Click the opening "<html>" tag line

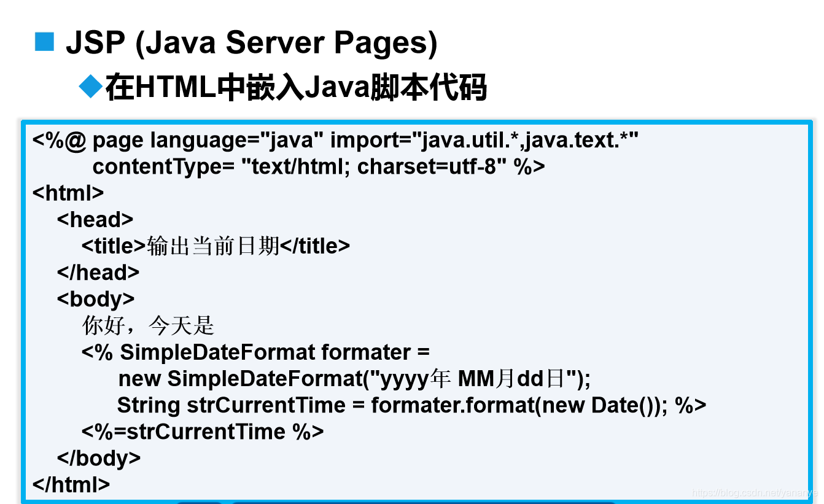68,193
